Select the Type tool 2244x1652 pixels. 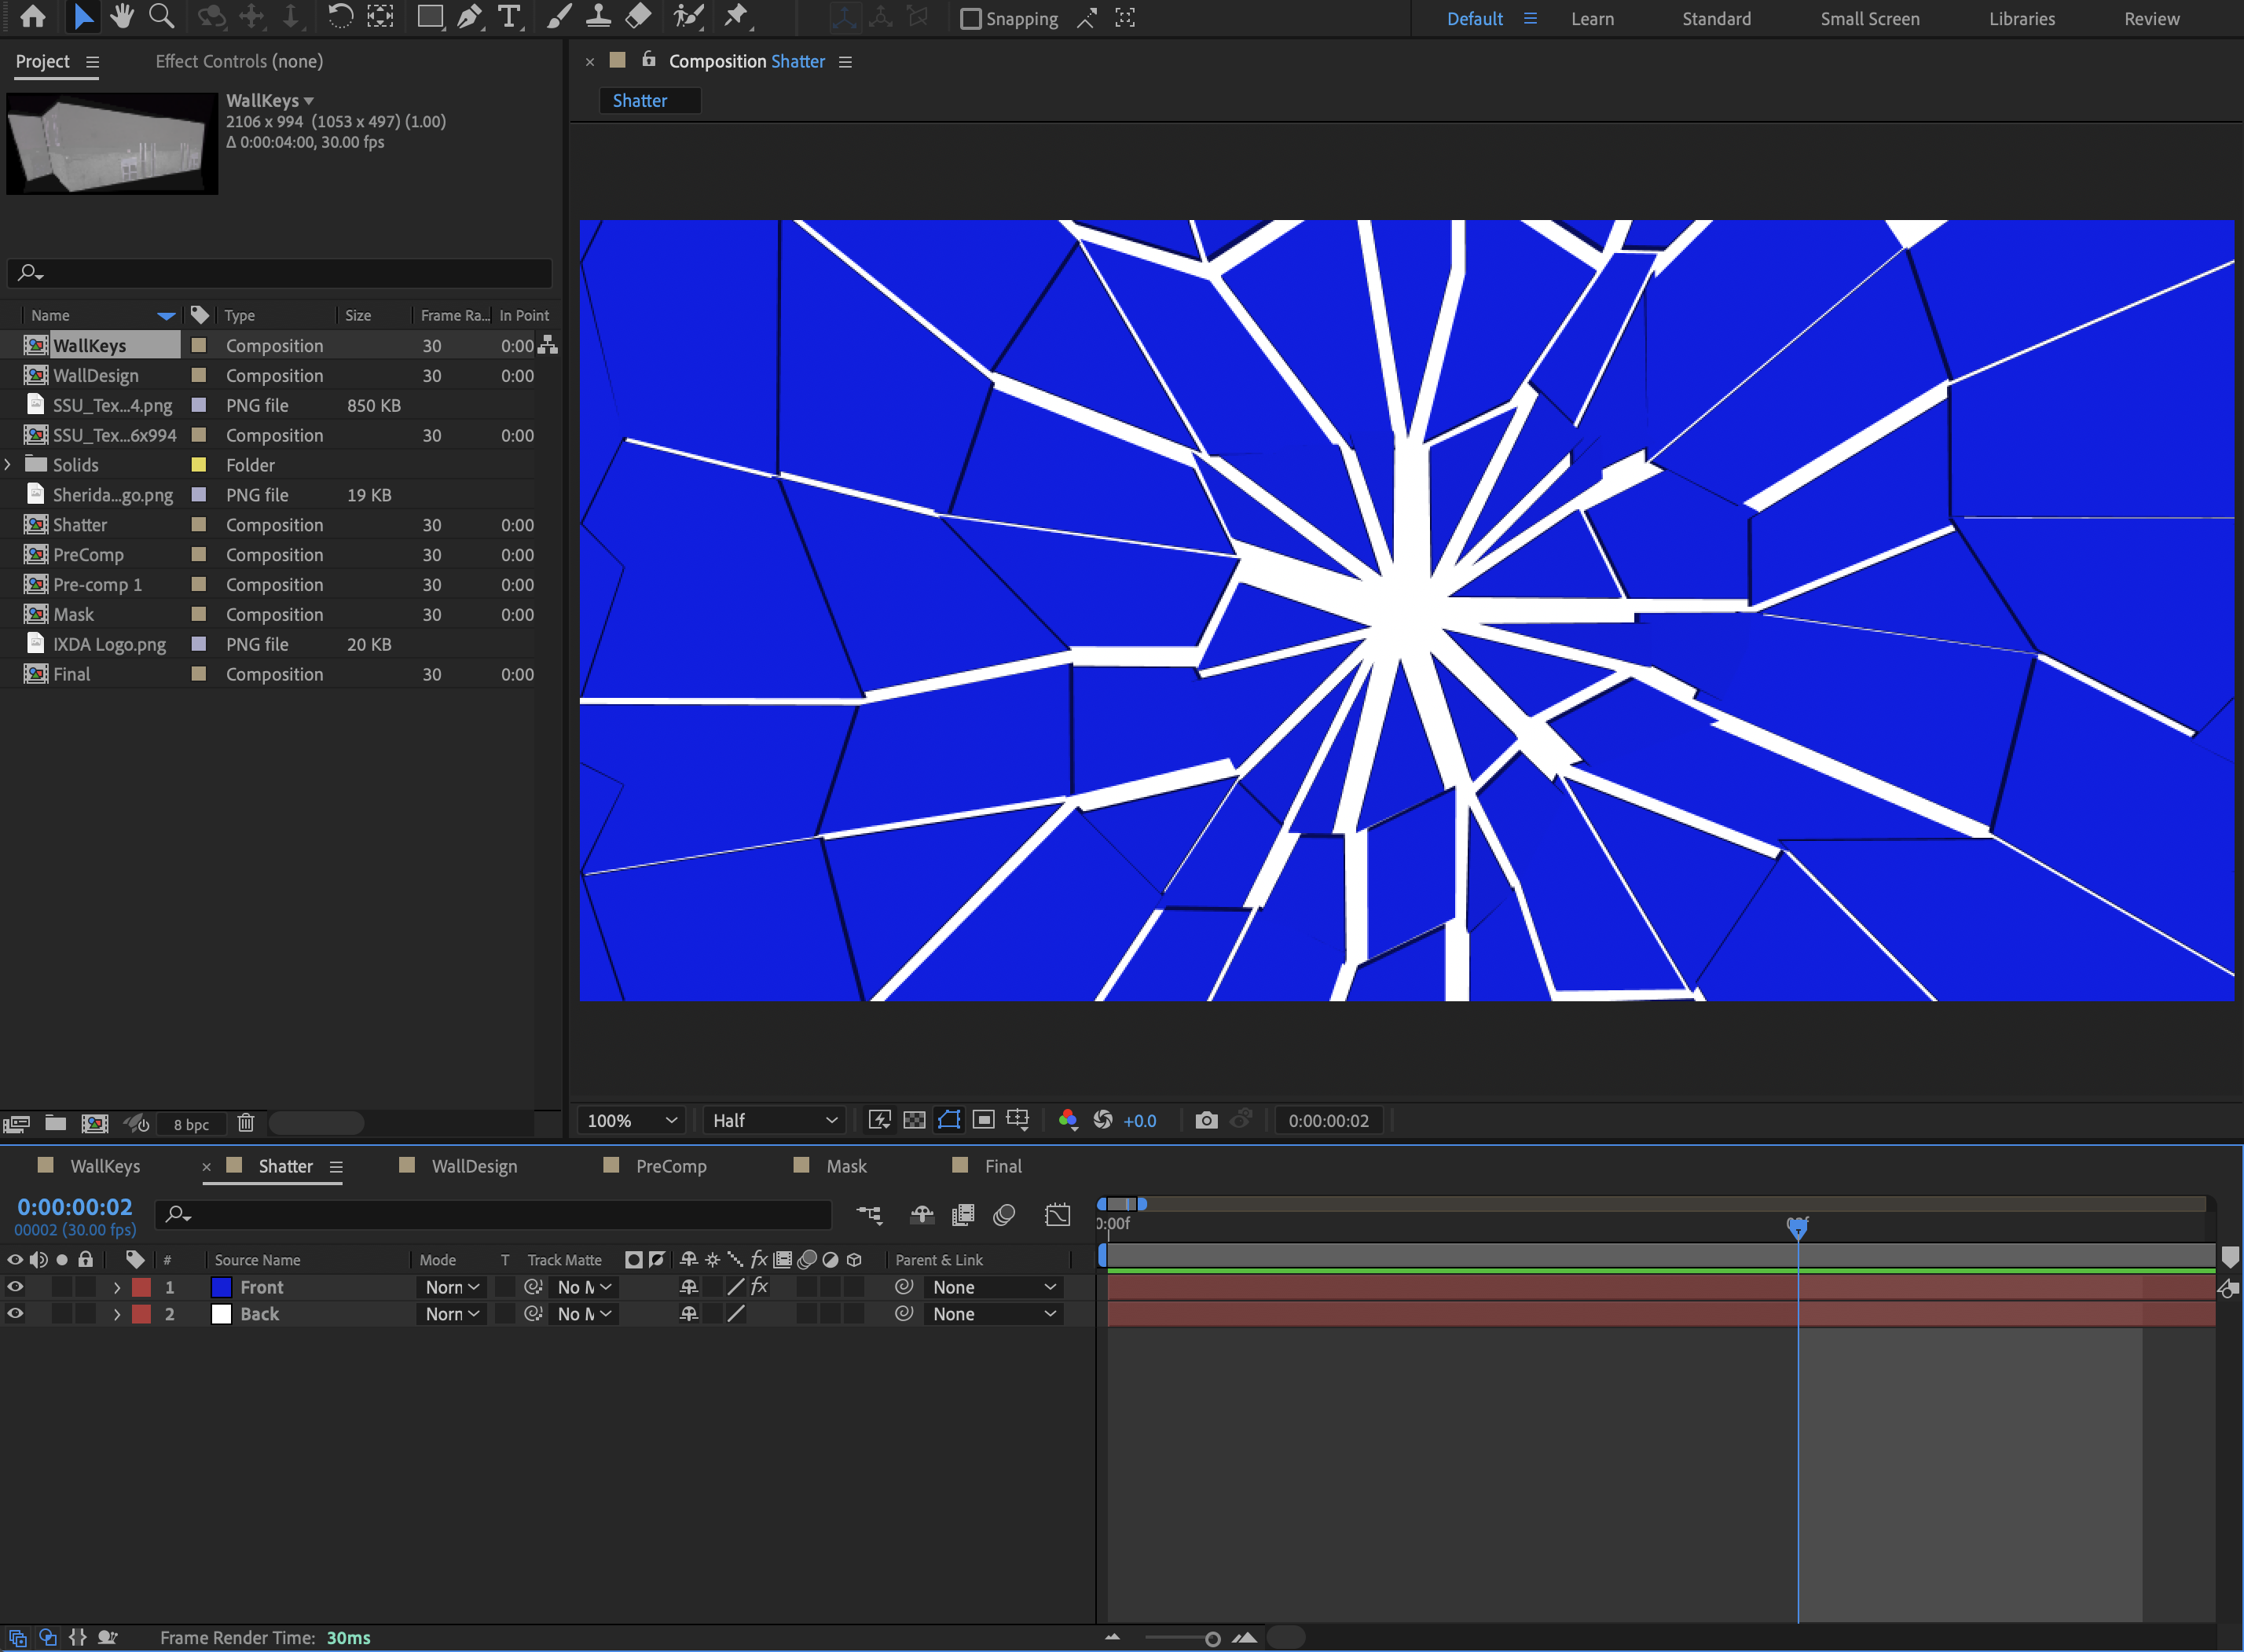[511, 17]
